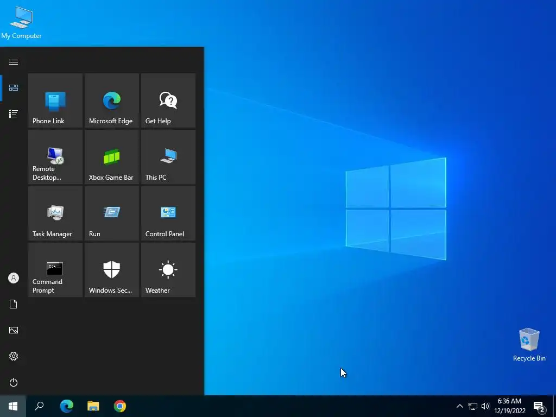Switch to All apps list view

point(14,113)
